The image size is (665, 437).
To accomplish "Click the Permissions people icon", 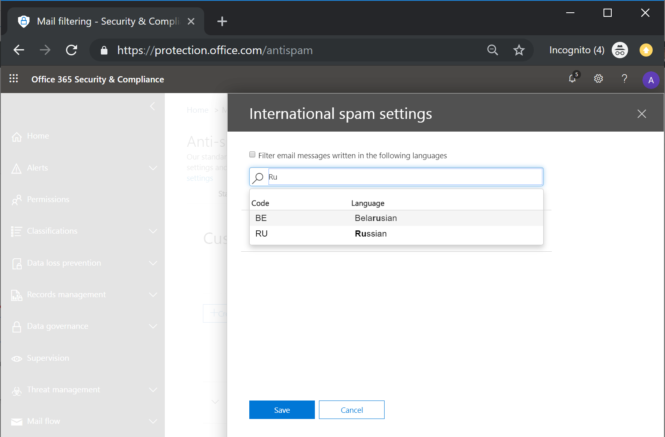I will [x=16, y=200].
